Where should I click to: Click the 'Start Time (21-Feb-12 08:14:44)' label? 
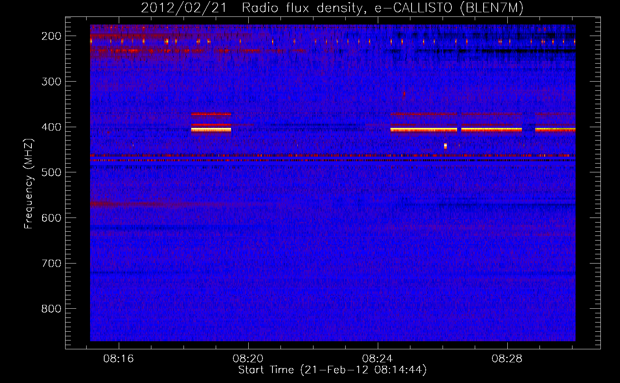pyautogui.click(x=332, y=370)
